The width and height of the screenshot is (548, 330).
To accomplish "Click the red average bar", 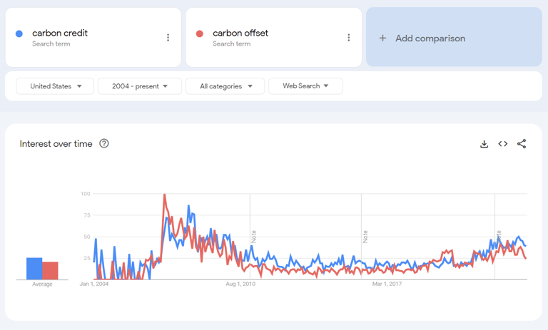I will click(50, 271).
